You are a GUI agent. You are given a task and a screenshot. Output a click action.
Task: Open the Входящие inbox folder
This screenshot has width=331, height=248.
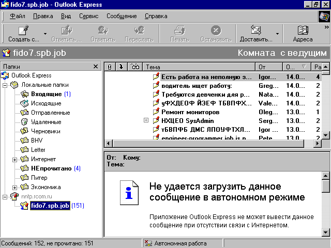[46, 94]
